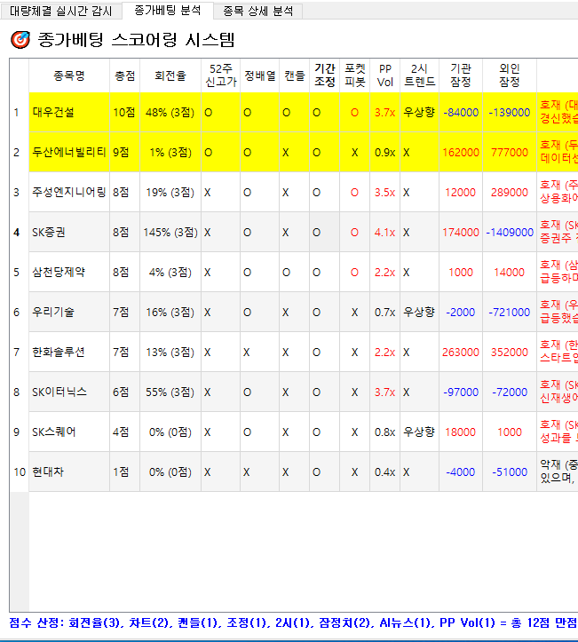This screenshot has height=642, width=578.
Task: Click the 포켓 피봇 column header
Action: 355,75
